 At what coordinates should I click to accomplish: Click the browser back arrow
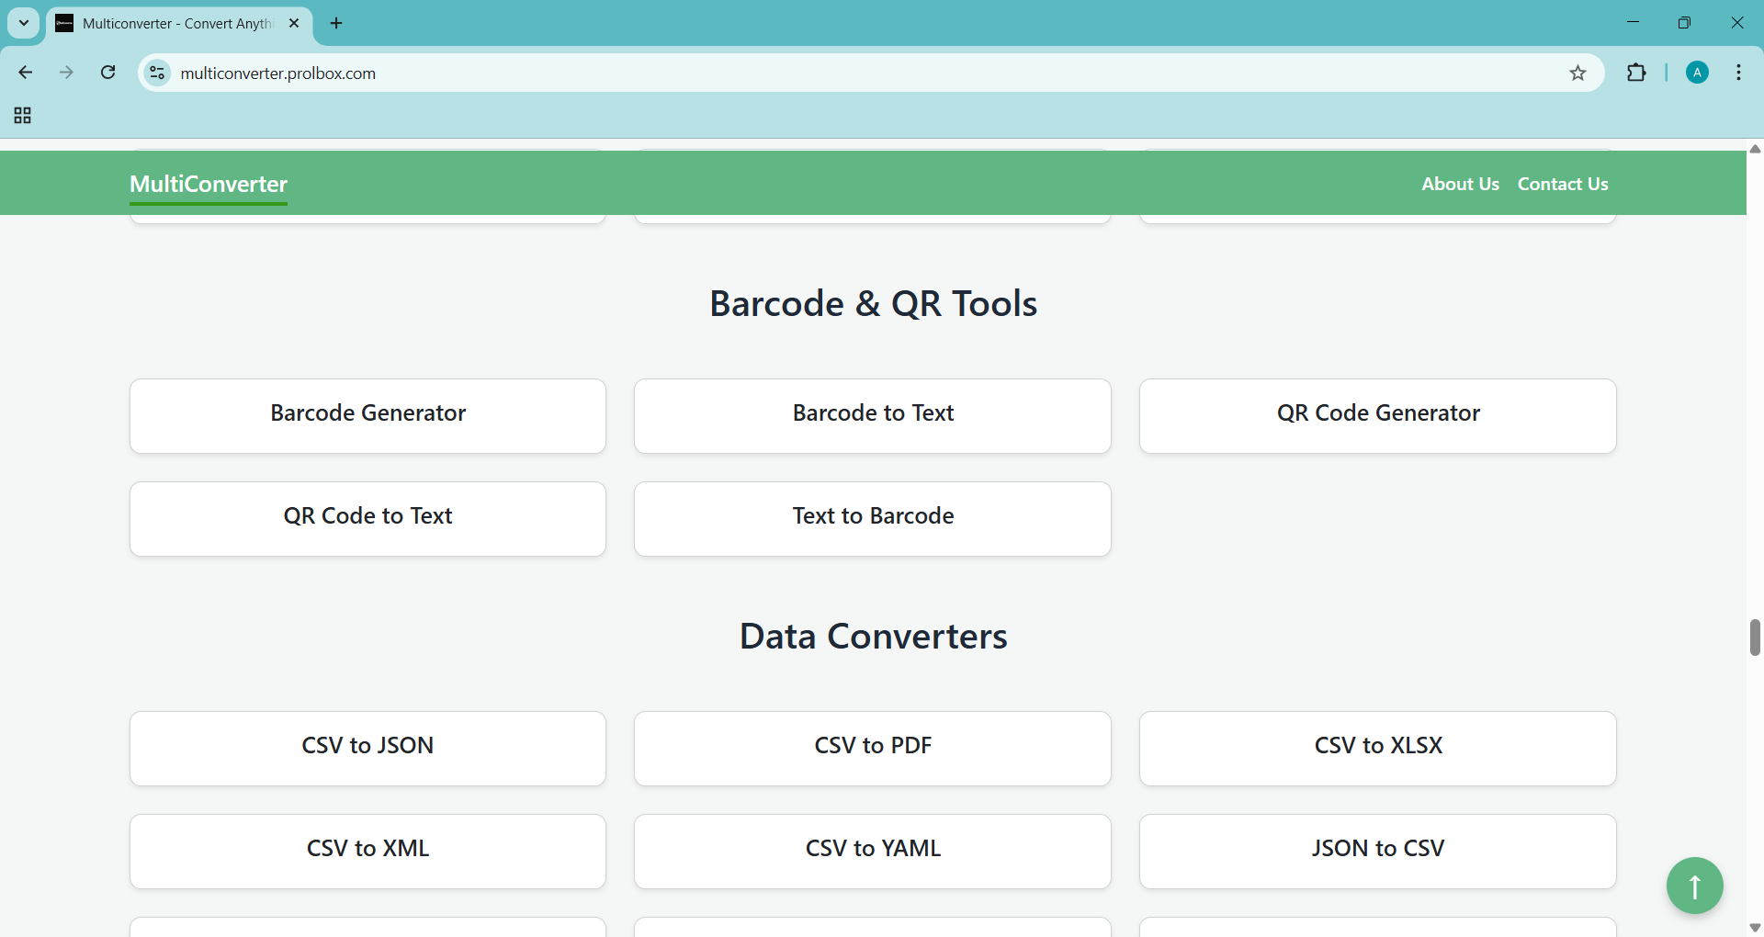point(26,73)
